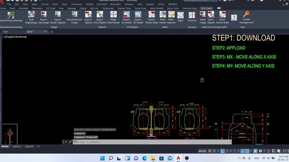Screen dimensions: 289x162
Task: Click Insert Objects from Google Earth
Action: [211, 18]
